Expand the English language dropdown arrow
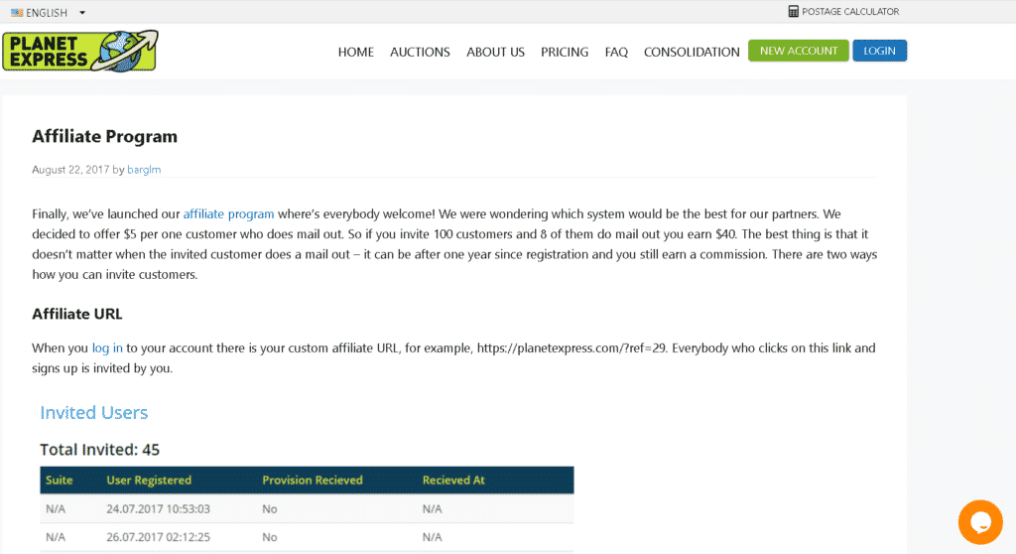 click(82, 12)
